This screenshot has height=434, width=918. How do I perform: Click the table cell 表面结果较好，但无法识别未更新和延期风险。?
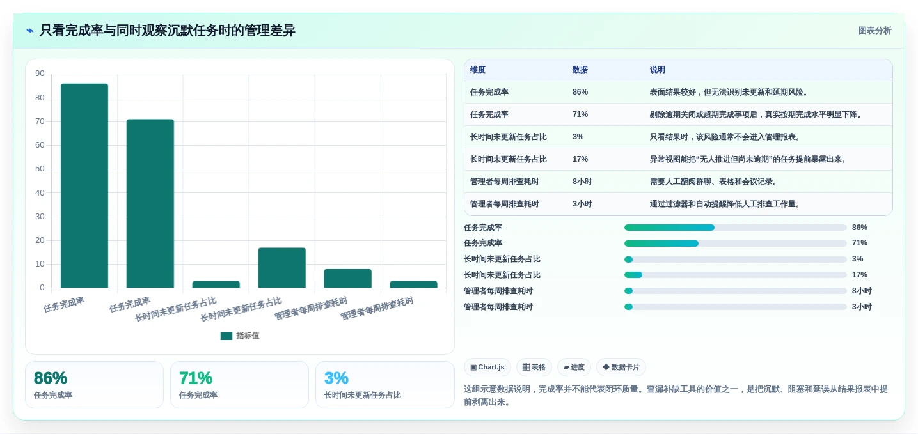[729, 92]
